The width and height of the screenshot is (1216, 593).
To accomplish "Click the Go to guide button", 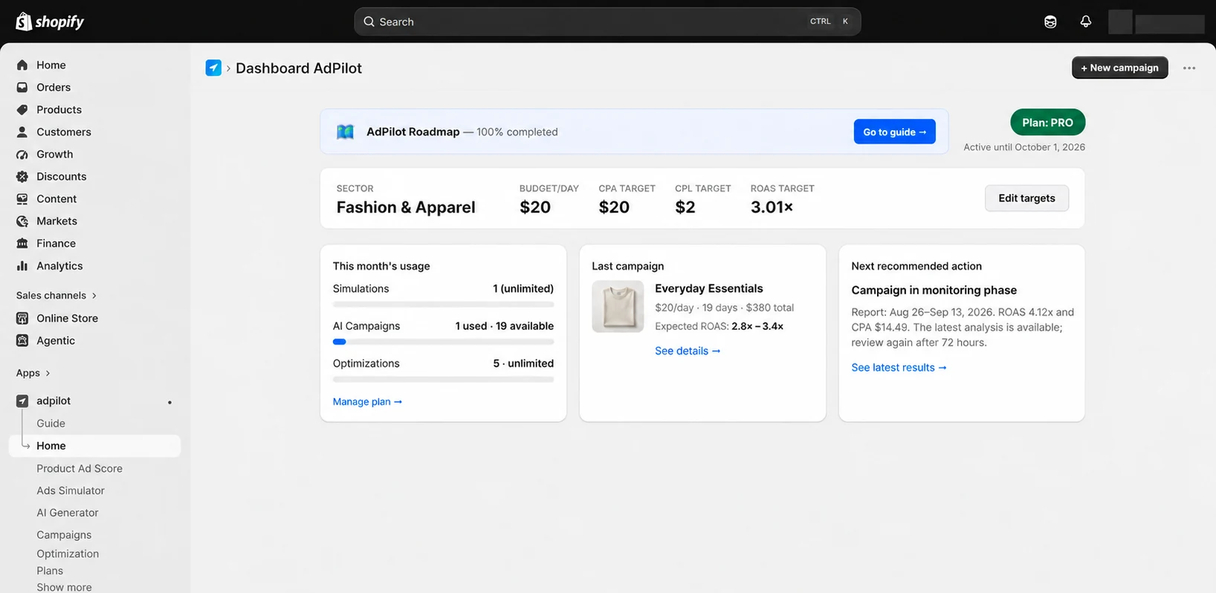I will (894, 132).
